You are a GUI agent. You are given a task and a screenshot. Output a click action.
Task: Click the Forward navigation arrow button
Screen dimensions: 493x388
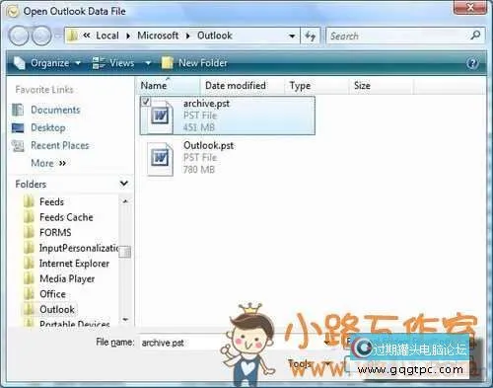pos(40,36)
